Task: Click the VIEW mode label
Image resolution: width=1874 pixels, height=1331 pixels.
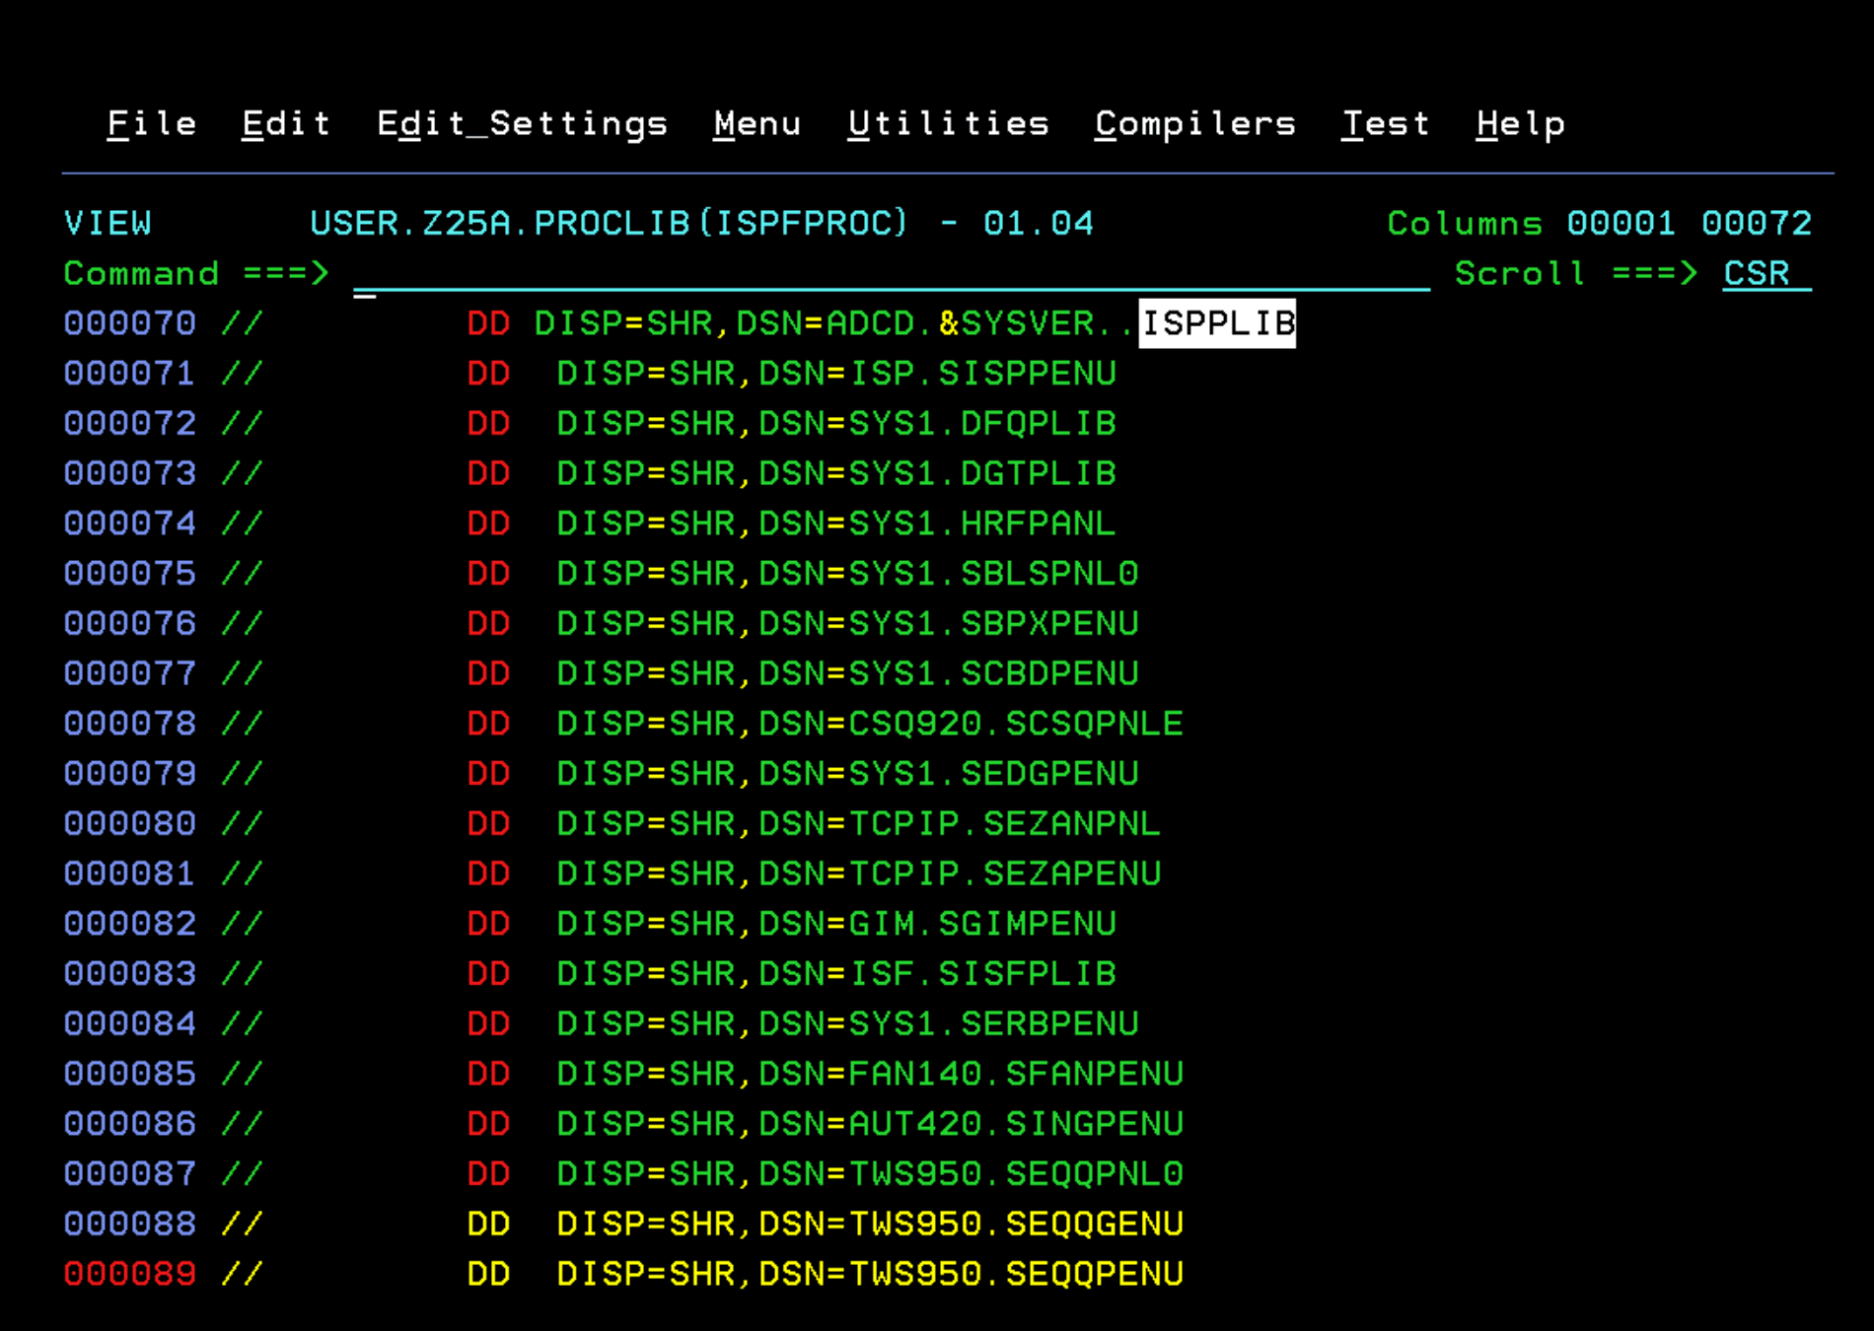Action: pyautogui.click(x=108, y=223)
